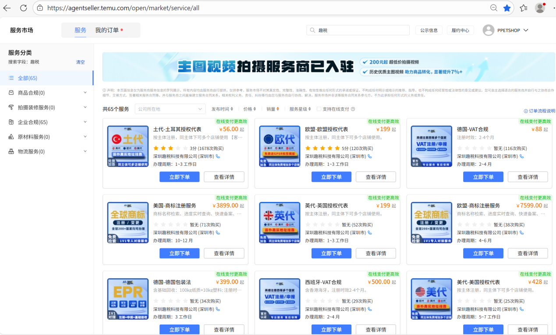Click the 美代-美国授权代表 service title

(478, 282)
